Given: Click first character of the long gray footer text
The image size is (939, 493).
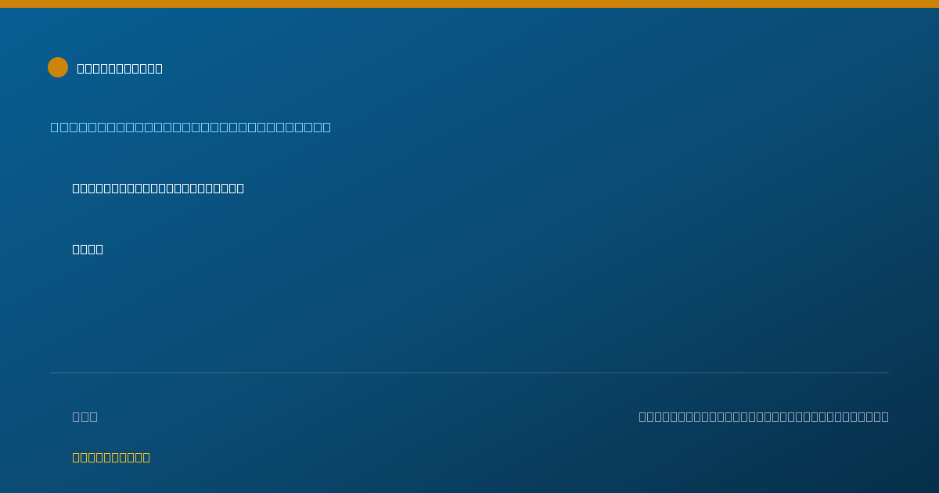Looking at the screenshot, I should (643, 416).
